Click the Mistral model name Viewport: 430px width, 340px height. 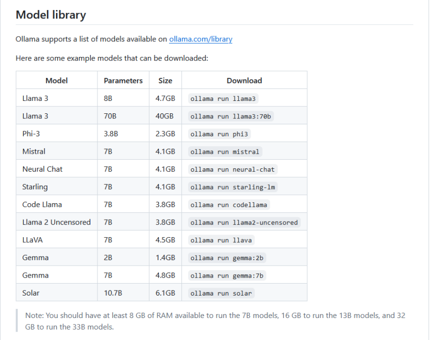coord(33,151)
